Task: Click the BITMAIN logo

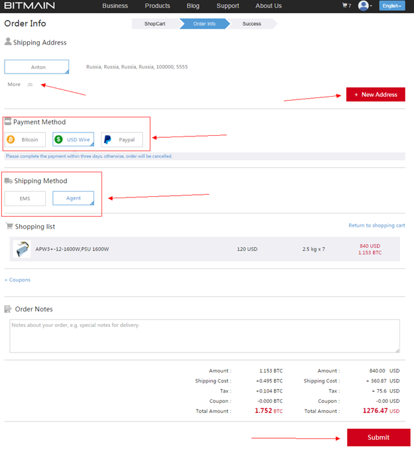Action: coord(30,6)
